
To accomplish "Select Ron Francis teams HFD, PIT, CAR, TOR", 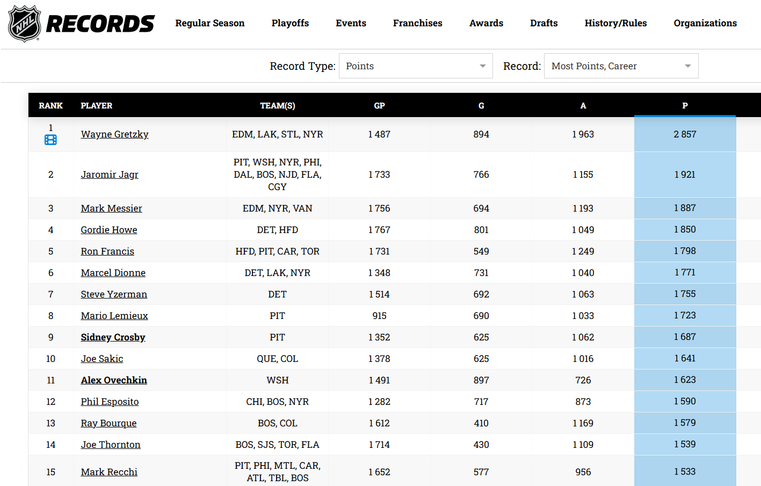I will point(278,251).
